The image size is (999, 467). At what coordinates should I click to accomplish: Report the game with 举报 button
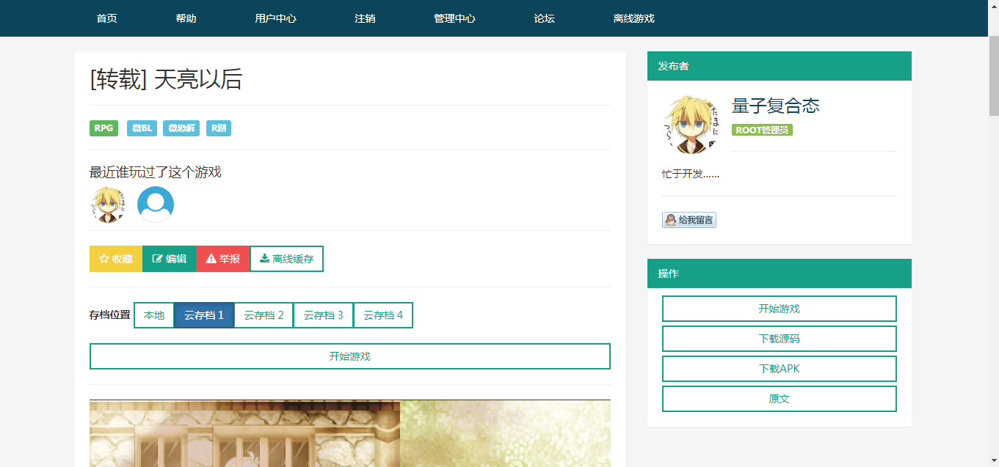pyautogui.click(x=223, y=259)
